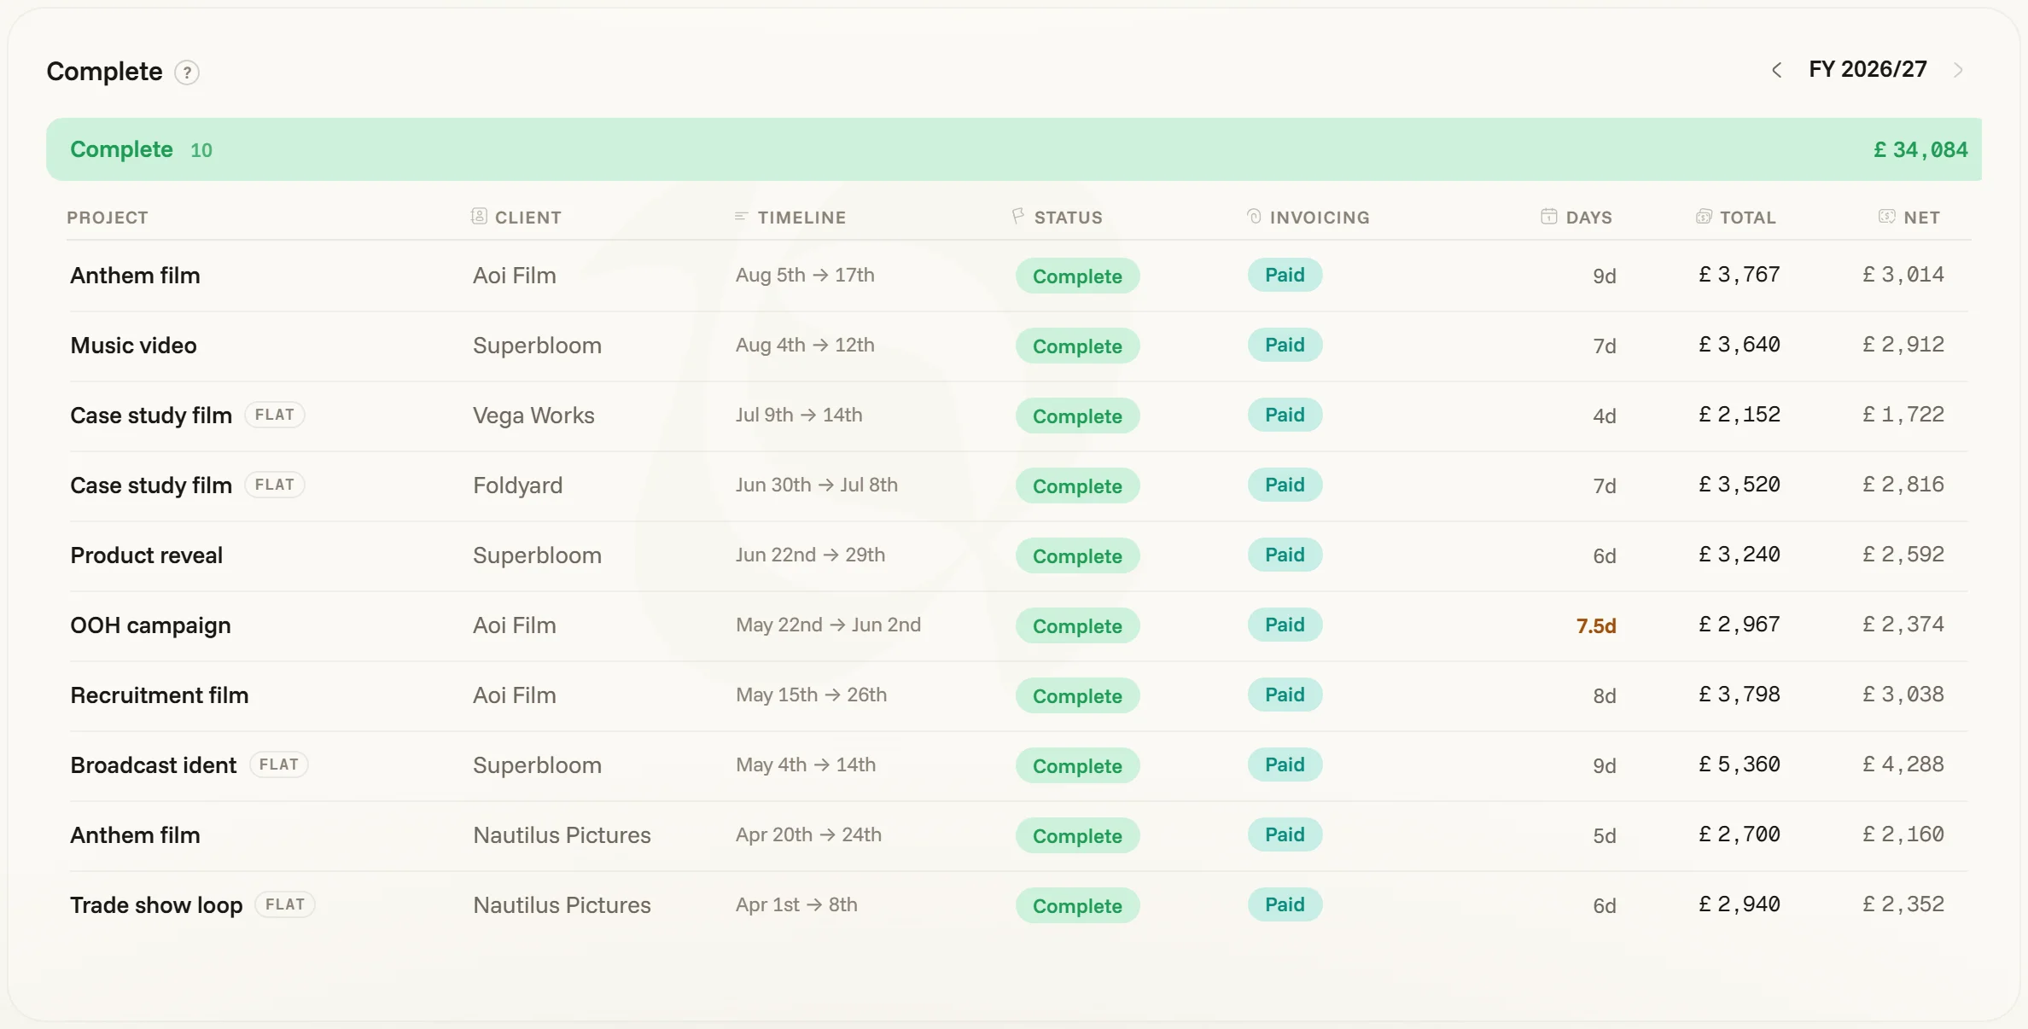Viewport: 2028px width, 1029px height.
Task: Click the group total £ 34,084
Action: [1920, 150]
